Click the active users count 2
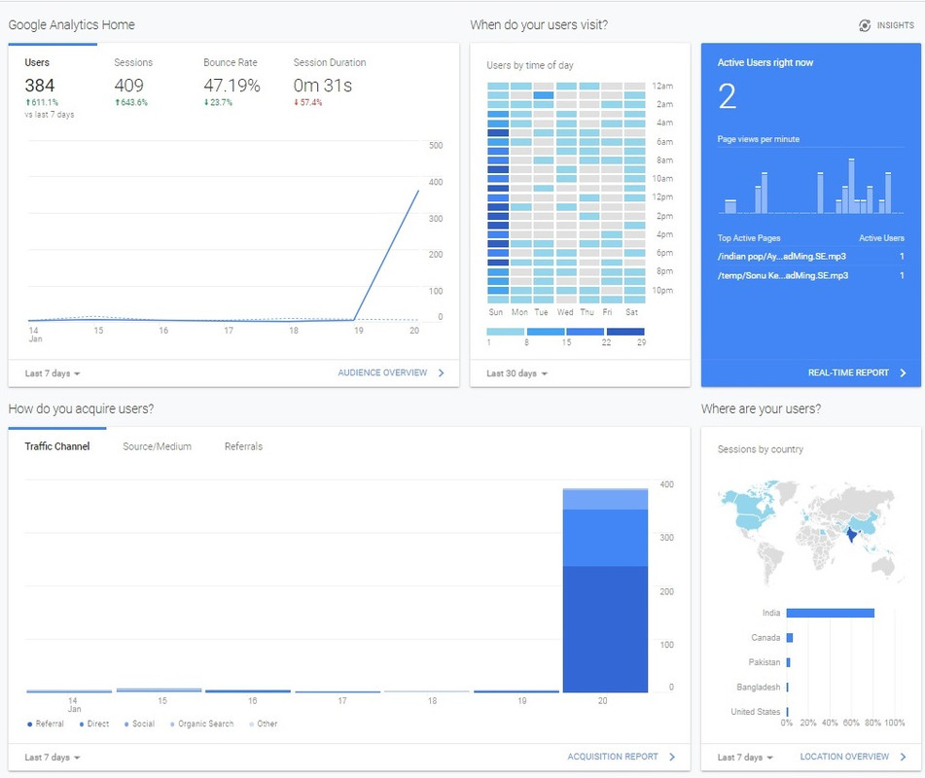The image size is (925, 778). [728, 96]
